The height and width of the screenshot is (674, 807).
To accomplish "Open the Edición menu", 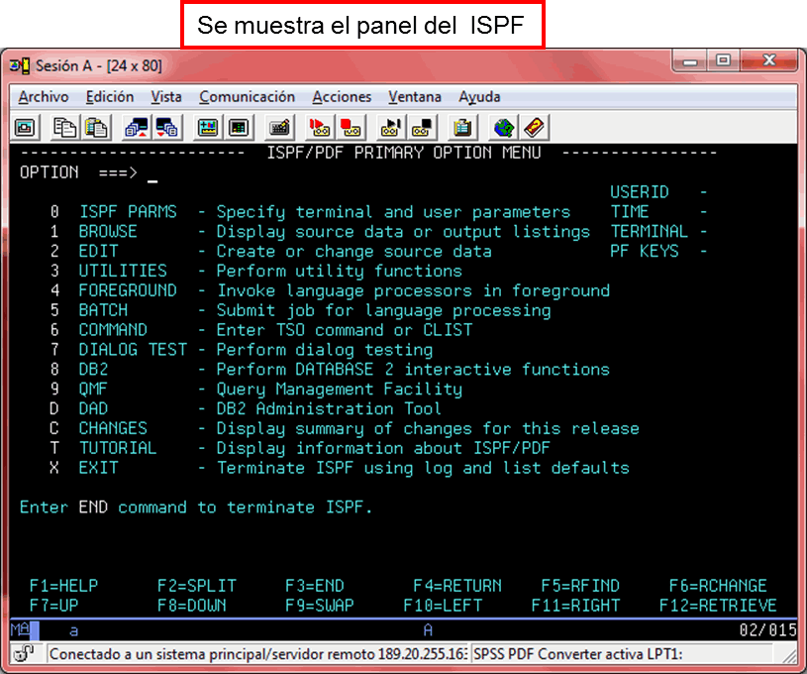I will click(110, 97).
